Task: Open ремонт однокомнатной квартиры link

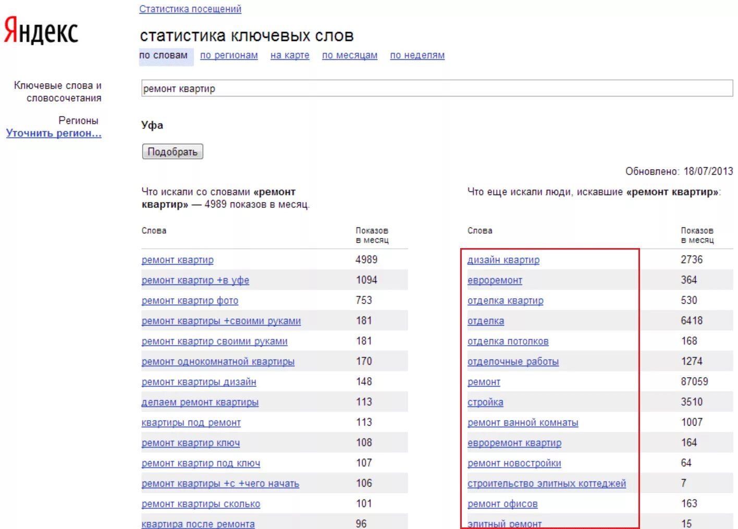Action: [218, 361]
